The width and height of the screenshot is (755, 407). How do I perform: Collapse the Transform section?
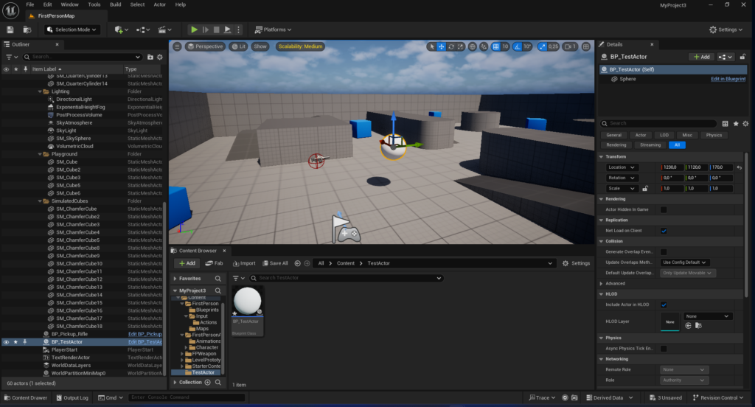[x=602, y=156]
